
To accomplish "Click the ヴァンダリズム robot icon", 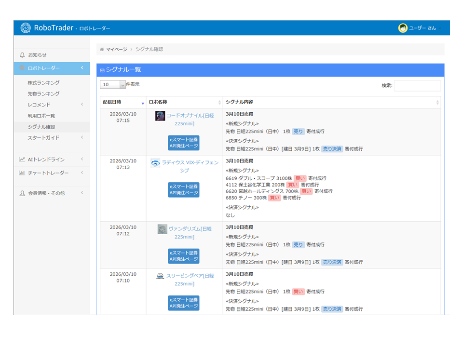I will [162, 229].
